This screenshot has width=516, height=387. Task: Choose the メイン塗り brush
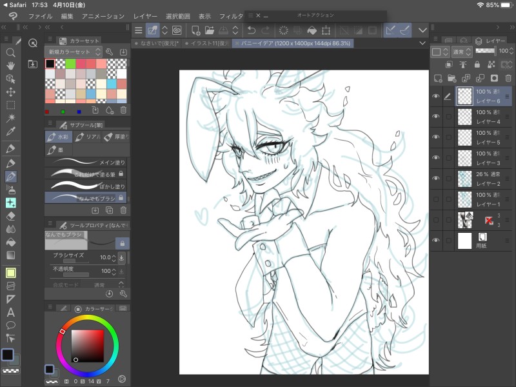point(86,162)
